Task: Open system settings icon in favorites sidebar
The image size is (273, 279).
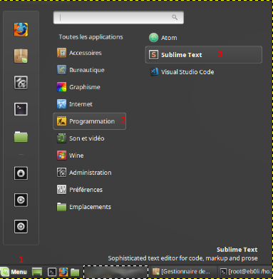Action: (21, 83)
